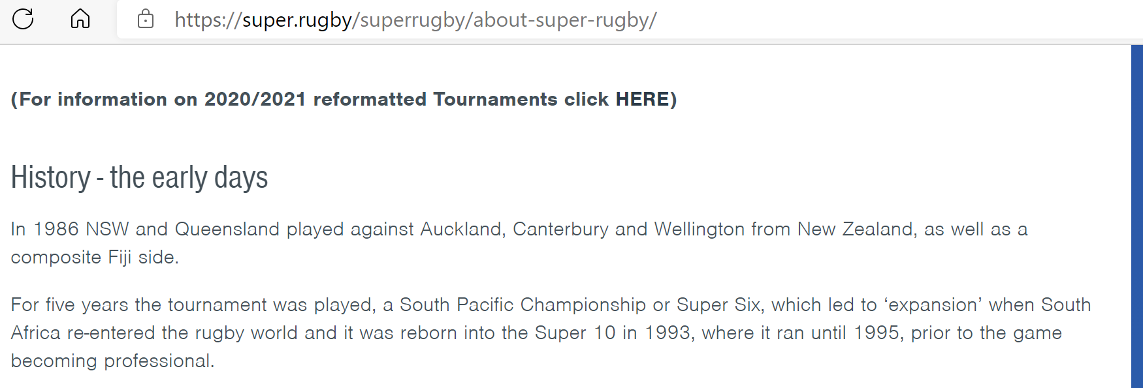Go to the browser home page icon

pos(80,19)
